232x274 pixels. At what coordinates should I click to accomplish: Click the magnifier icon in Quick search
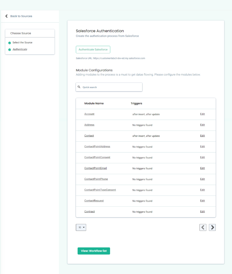pos(79,87)
